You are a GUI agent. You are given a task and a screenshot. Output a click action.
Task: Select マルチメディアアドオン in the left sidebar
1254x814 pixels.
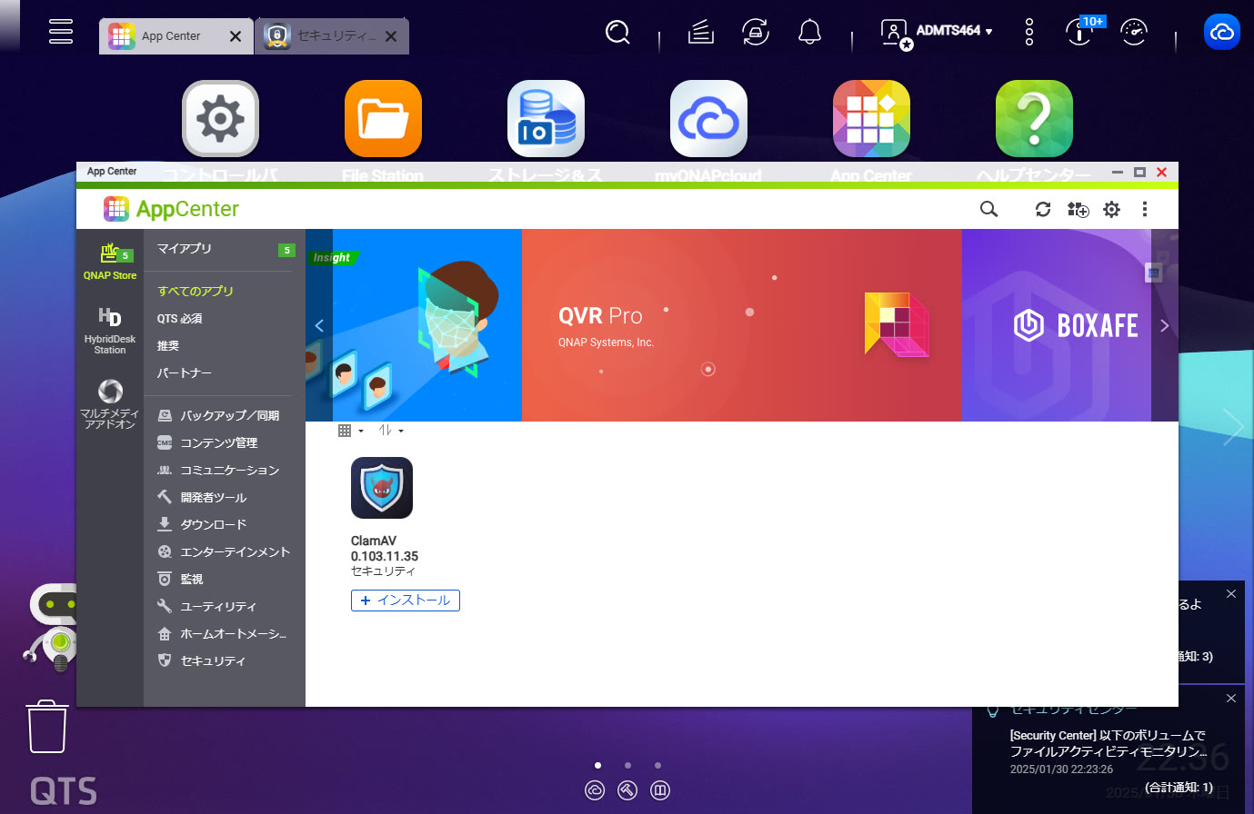tap(110, 404)
